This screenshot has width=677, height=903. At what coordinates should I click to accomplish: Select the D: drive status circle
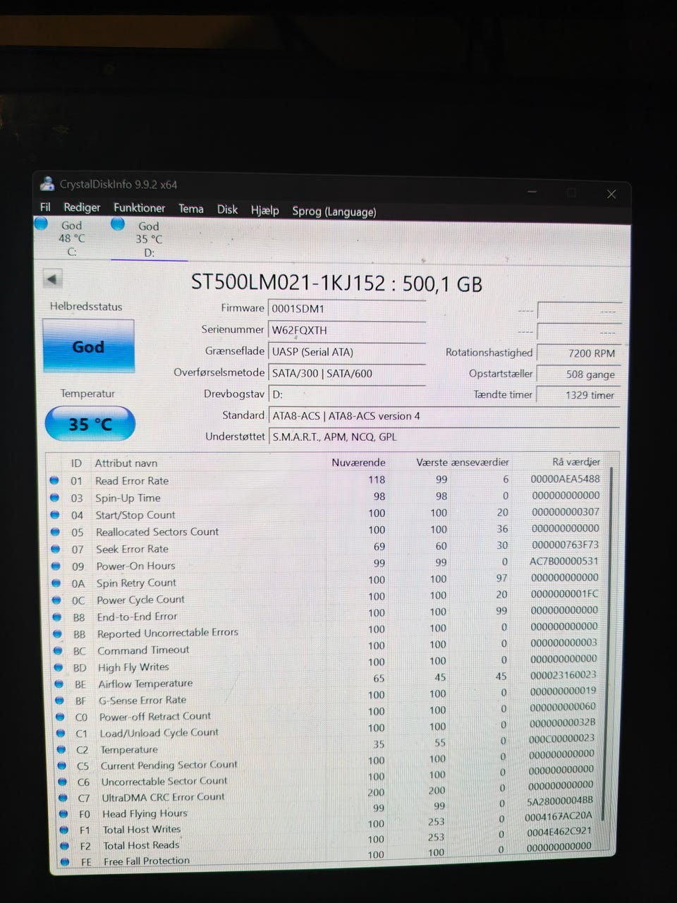tap(118, 224)
